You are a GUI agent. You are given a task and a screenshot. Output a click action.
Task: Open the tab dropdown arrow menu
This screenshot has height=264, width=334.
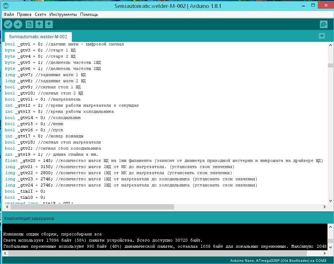322,36
